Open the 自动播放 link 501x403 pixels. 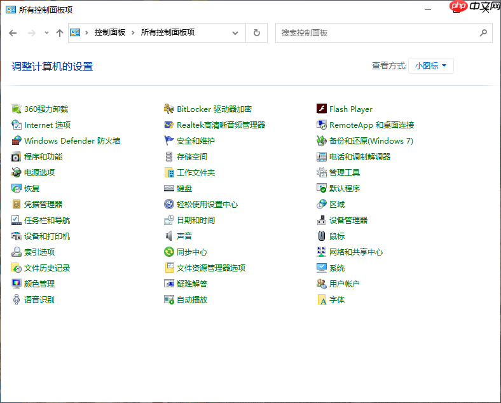[x=192, y=299]
